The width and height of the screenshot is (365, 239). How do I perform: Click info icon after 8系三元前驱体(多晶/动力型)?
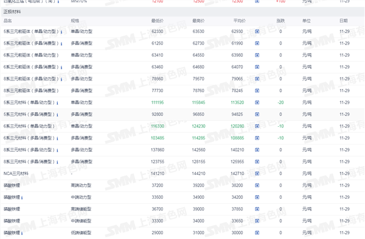(x=61, y=79)
